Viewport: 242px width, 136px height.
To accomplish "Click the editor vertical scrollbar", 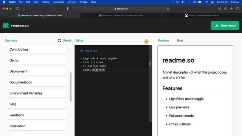I will point(150,83).
